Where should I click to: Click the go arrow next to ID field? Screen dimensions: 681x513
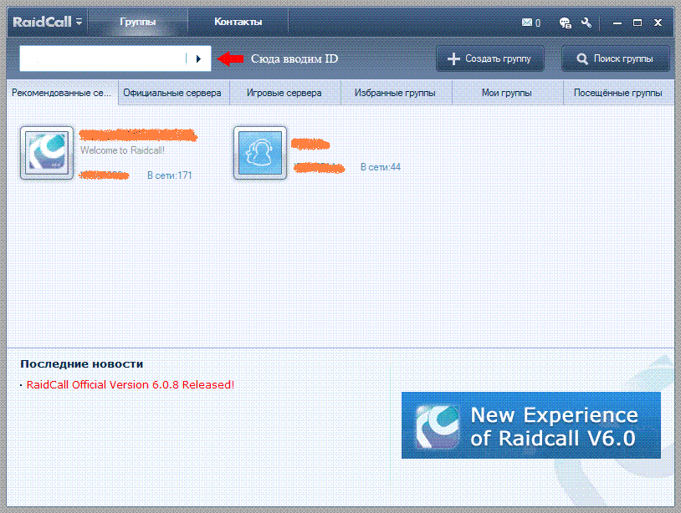tap(198, 58)
